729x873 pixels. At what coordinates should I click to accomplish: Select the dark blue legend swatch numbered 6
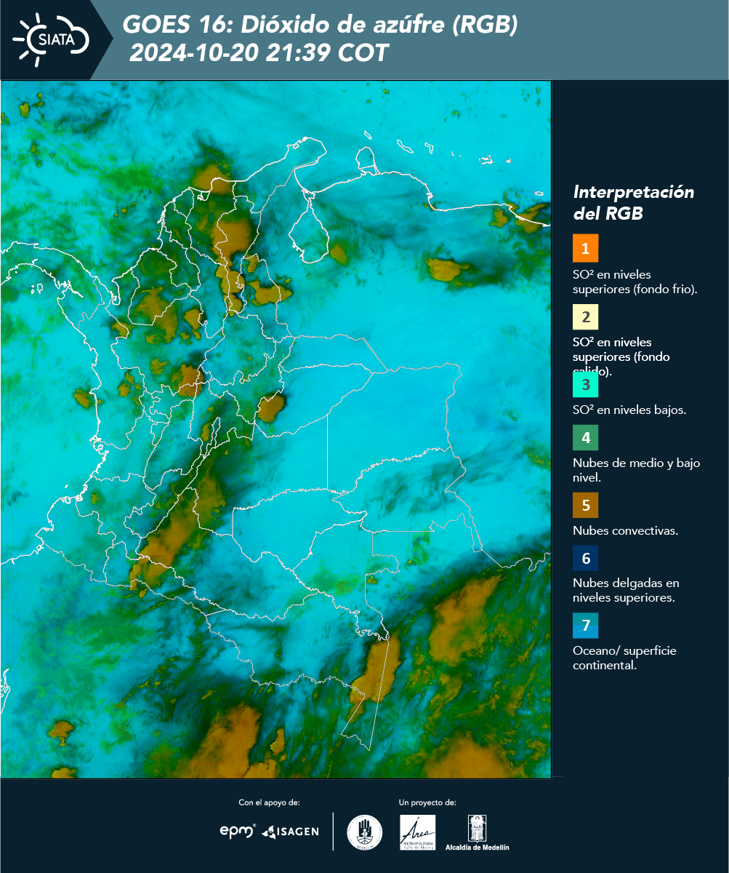[585, 559]
